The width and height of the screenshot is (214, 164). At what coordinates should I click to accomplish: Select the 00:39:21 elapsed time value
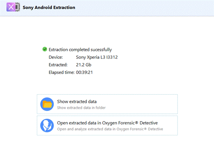pyautogui.click(x=84, y=72)
